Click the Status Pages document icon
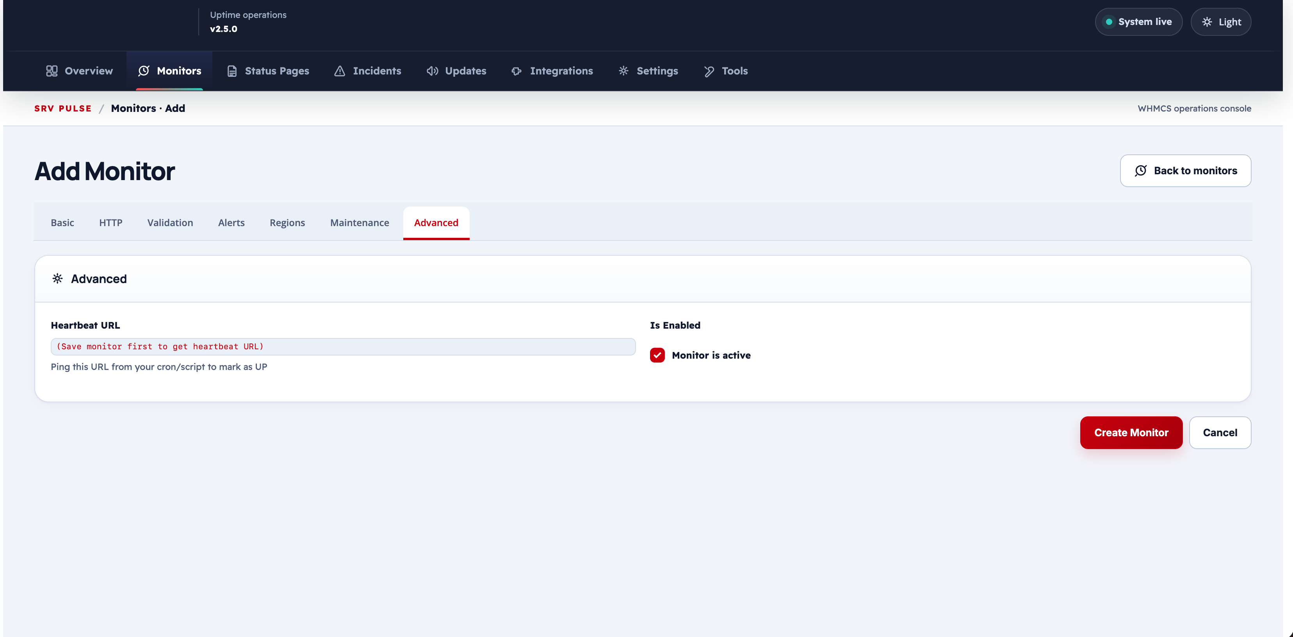 coord(232,71)
